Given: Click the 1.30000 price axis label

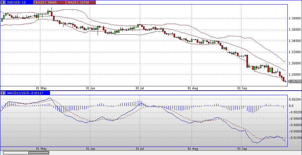Looking at the screenshot, I should coord(295,63).
